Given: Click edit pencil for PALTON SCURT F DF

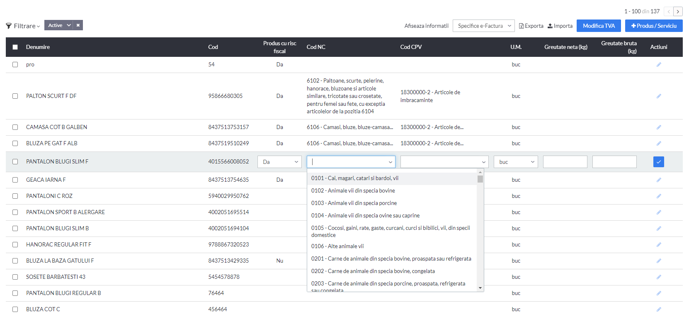Looking at the screenshot, I should pyautogui.click(x=658, y=96).
